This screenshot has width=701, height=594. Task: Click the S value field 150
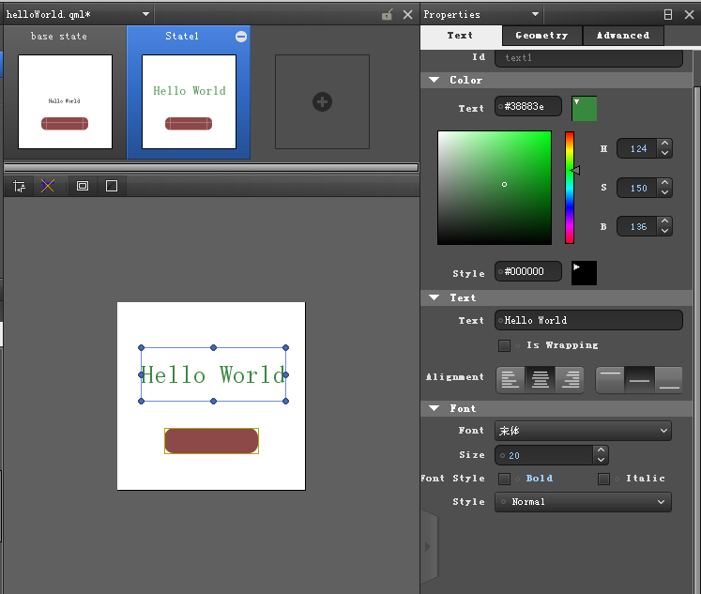click(x=637, y=189)
